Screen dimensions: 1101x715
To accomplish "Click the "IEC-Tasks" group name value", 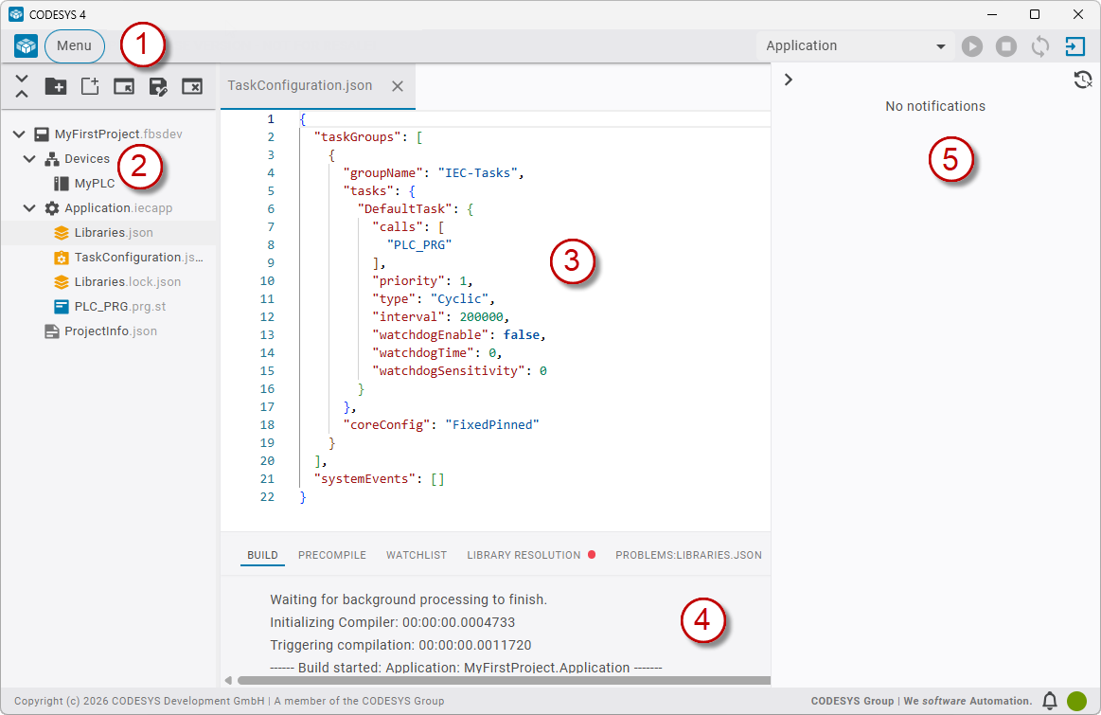I will click(x=478, y=172).
